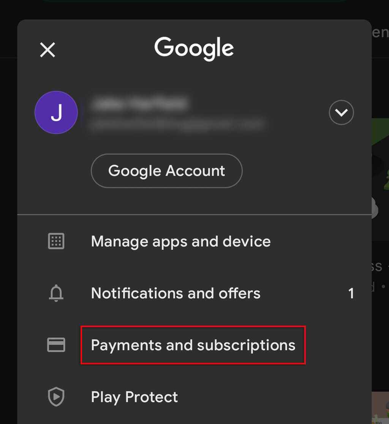The height and width of the screenshot is (424, 389).
Task: Open Manage apps and device
Action: pyautogui.click(x=181, y=241)
